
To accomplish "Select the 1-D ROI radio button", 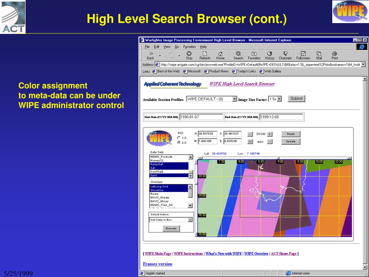I will pos(179,138).
